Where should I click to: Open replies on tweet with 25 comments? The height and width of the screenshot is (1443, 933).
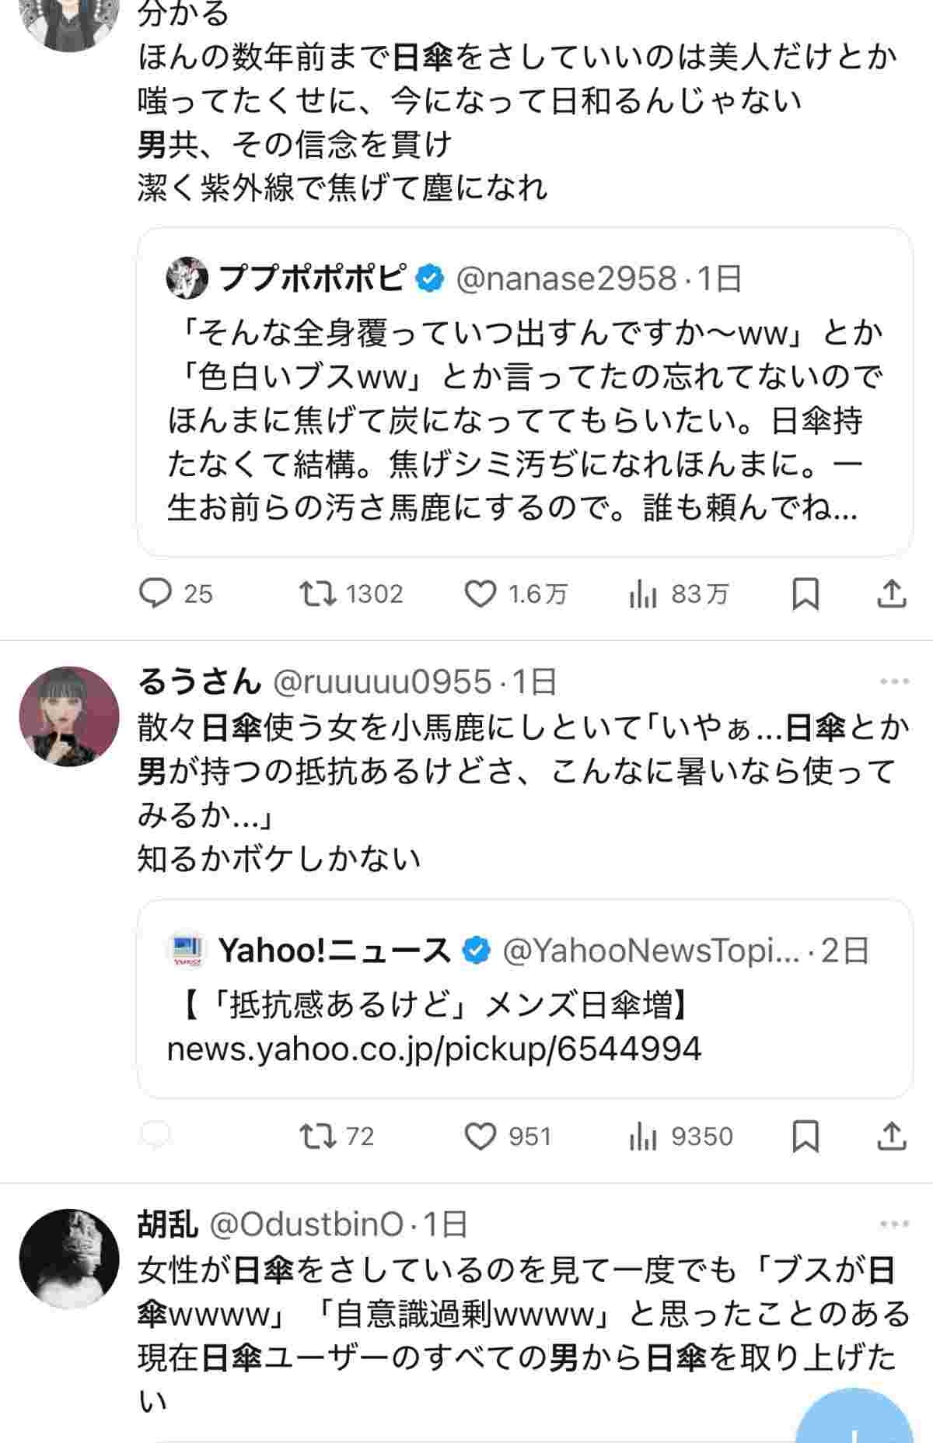[155, 594]
